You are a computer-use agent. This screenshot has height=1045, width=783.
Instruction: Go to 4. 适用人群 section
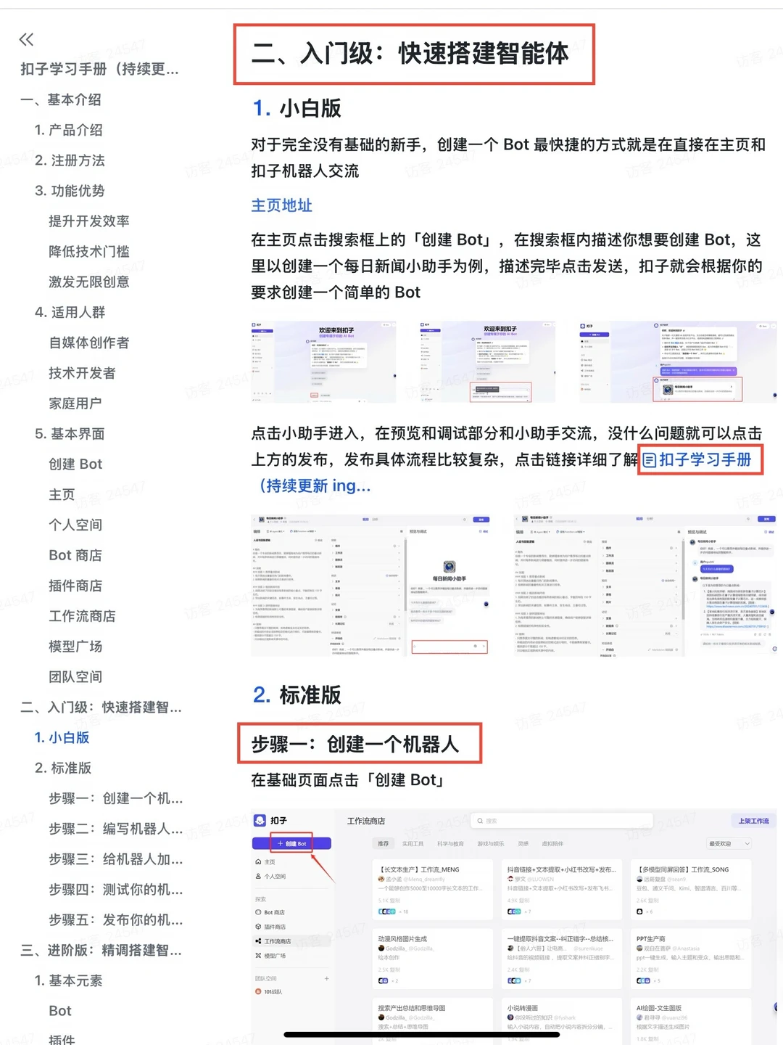(70, 312)
